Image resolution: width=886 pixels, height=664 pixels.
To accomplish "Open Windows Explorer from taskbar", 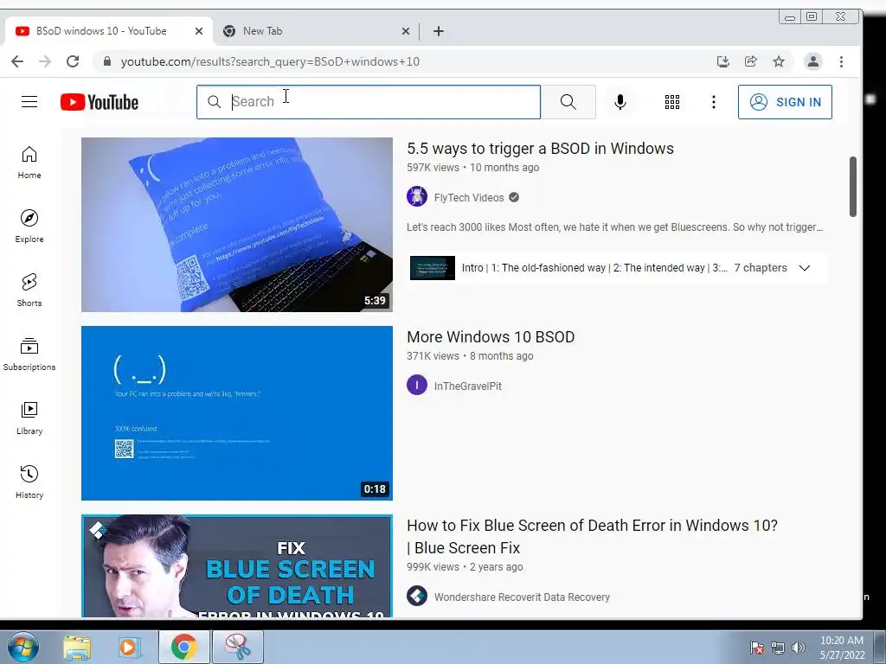I will coord(77,647).
